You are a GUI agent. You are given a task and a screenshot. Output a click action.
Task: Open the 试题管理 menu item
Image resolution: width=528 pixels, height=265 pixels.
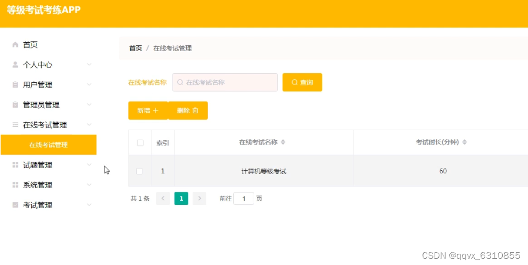pos(49,165)
